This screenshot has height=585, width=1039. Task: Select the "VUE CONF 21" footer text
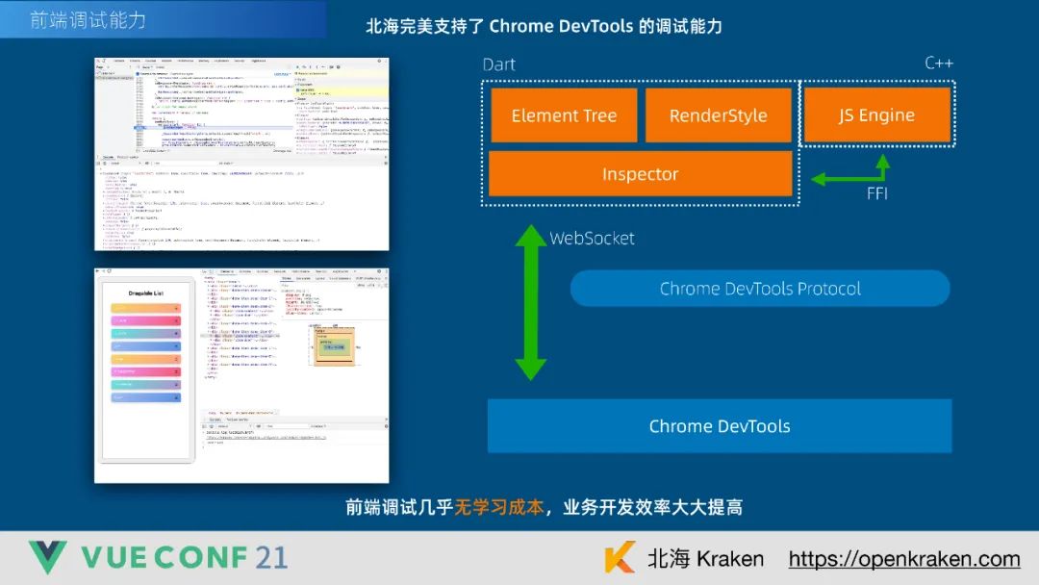click(x=185, y=557)
